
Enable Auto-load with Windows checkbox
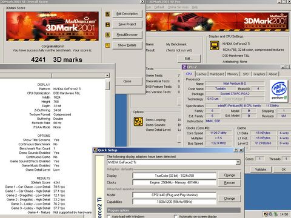109,216
